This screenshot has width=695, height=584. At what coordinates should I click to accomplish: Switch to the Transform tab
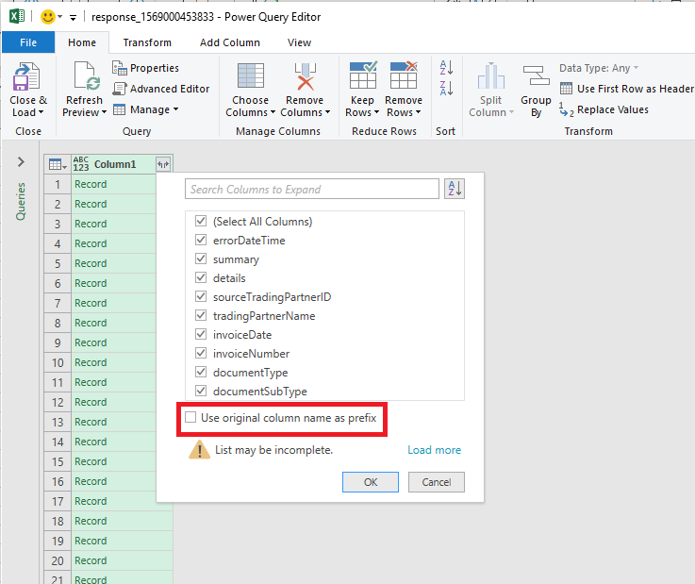tap(147, 42)
